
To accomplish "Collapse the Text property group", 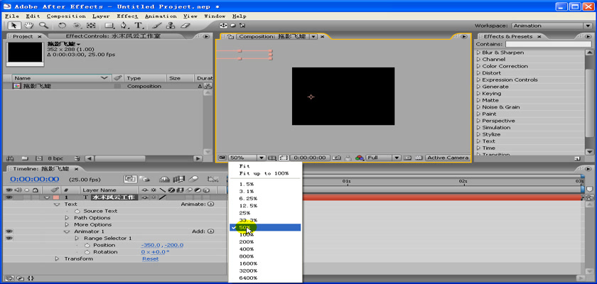I will tap(57, 204).
